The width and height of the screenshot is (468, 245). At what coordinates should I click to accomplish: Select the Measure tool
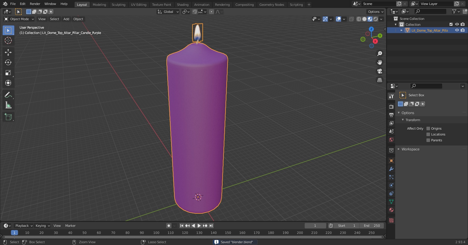(8, 105)
